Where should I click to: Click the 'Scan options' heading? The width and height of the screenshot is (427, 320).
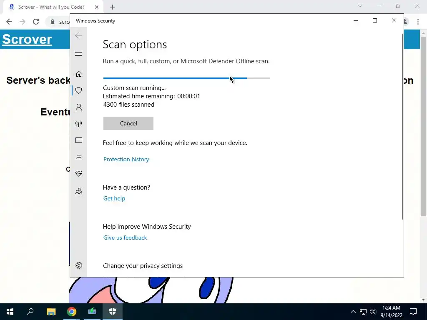(x=135, y=45)
